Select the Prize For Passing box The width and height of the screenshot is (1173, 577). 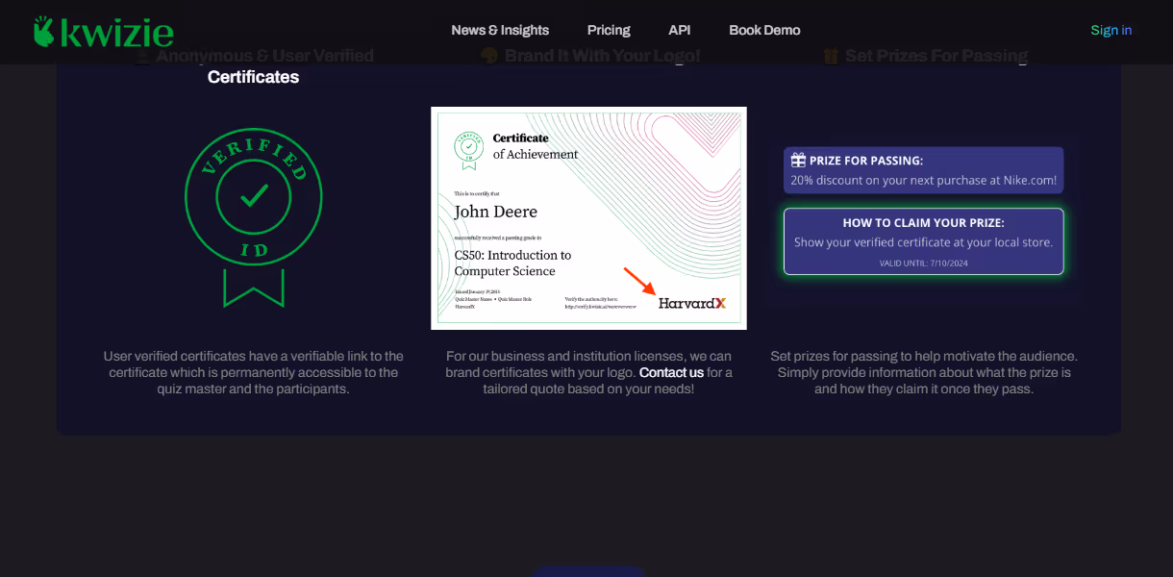click(x=924, y=170)
